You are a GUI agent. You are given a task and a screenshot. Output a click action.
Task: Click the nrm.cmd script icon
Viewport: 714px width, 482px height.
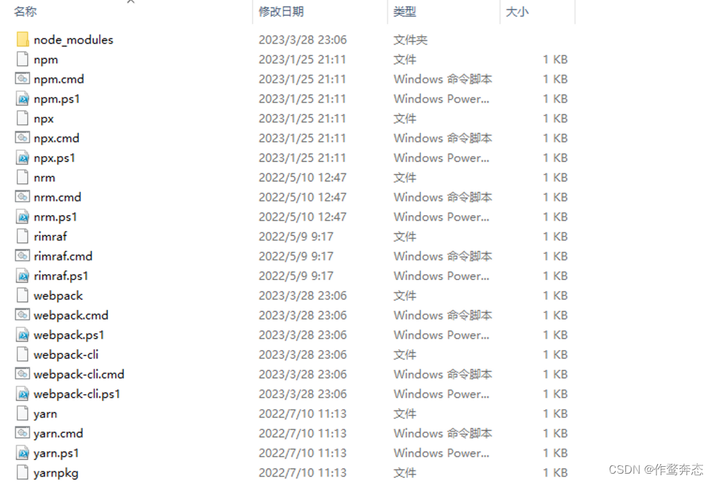[22, 197]
